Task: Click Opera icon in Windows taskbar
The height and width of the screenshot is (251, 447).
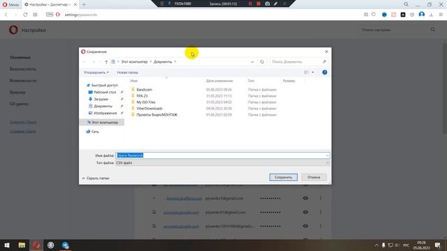Action: click(36, 245)
